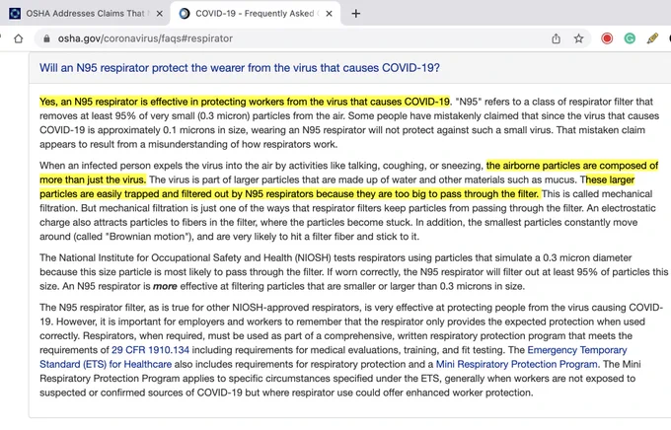
Task: Click the text 'This is called mechanical'
Action: tap(597, 194)
